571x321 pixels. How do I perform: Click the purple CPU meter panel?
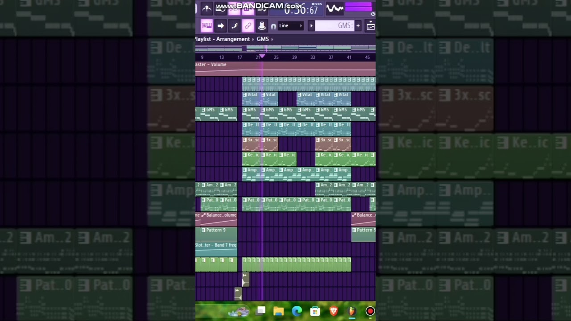pos(358,7)
